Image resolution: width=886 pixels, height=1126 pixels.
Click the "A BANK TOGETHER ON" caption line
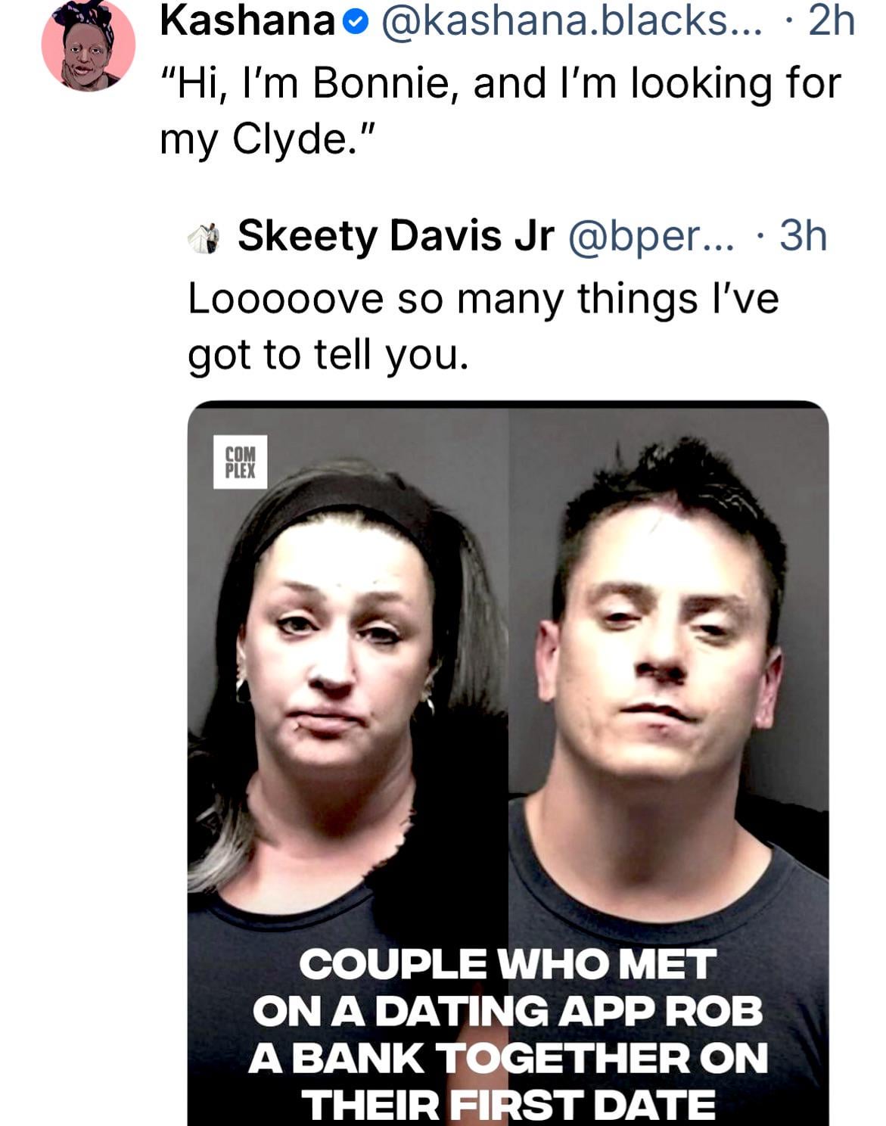(507, 1058)
